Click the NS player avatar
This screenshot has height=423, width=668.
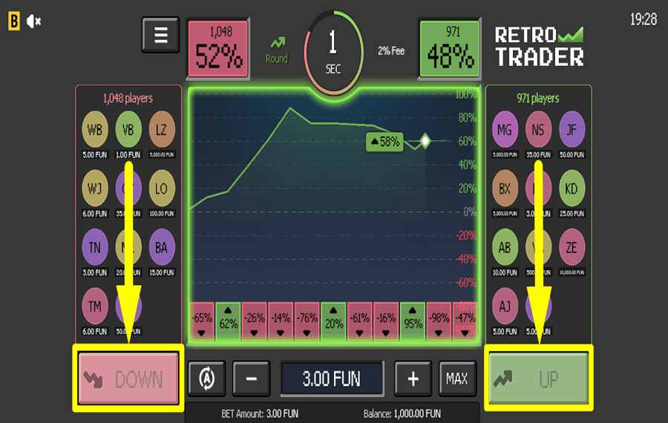pos(538,130)
